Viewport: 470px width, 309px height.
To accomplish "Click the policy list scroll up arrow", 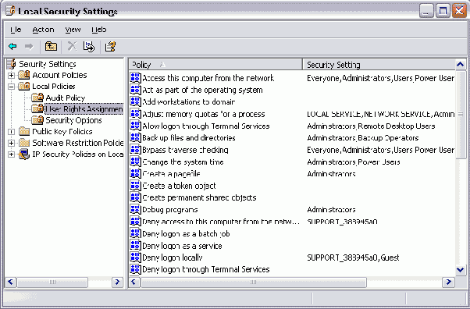I will (x=461, y=65).
